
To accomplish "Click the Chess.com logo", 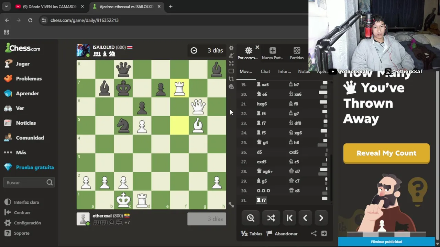I will (x=23, y=48).
